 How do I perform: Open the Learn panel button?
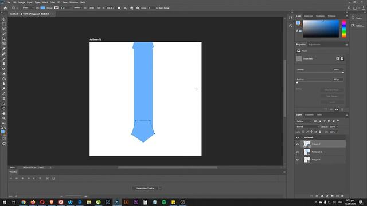tap(357, 18)
